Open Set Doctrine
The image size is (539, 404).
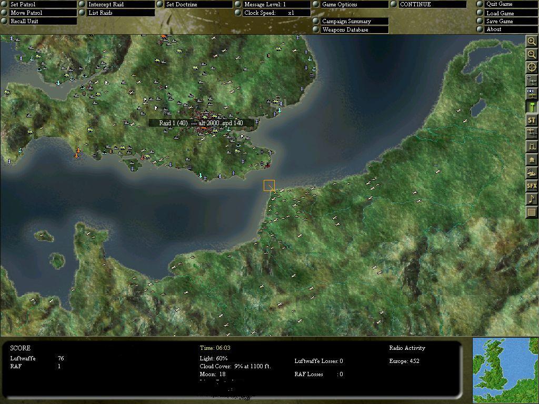click(198, 4)
